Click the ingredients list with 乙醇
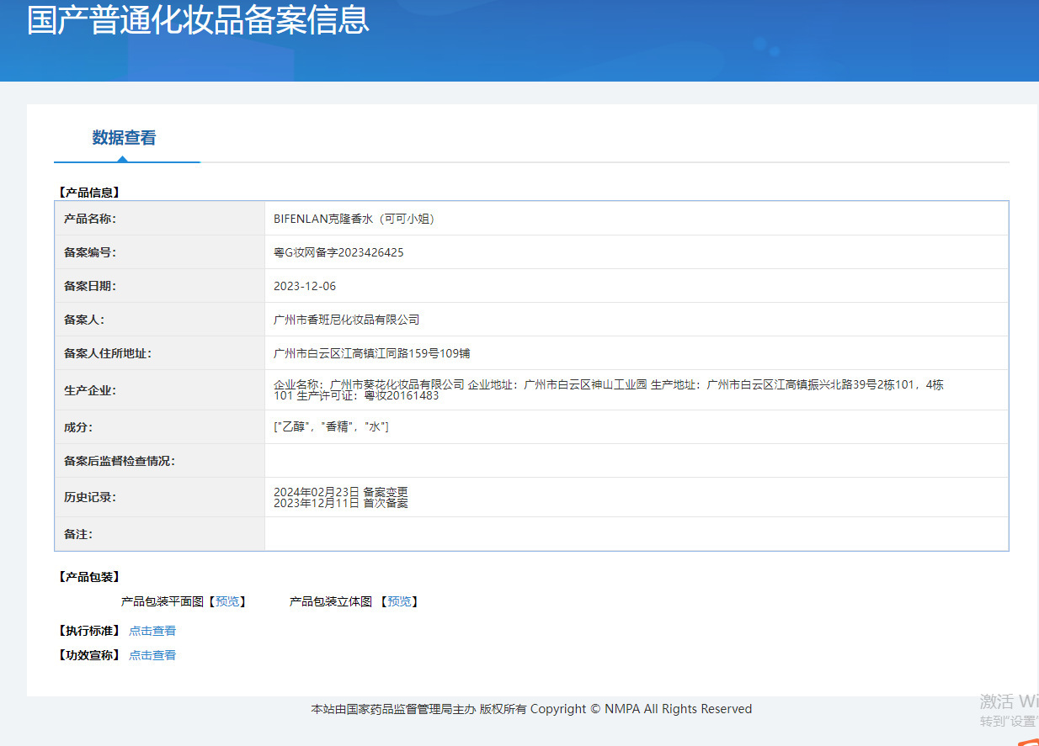This screenshot has height=746, width=1039. pyautogui.click(x=331, y=427)
